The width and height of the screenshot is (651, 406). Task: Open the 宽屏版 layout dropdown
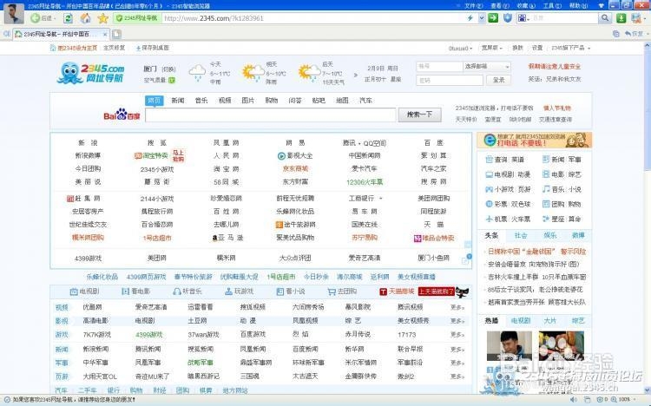coord(491,49)
